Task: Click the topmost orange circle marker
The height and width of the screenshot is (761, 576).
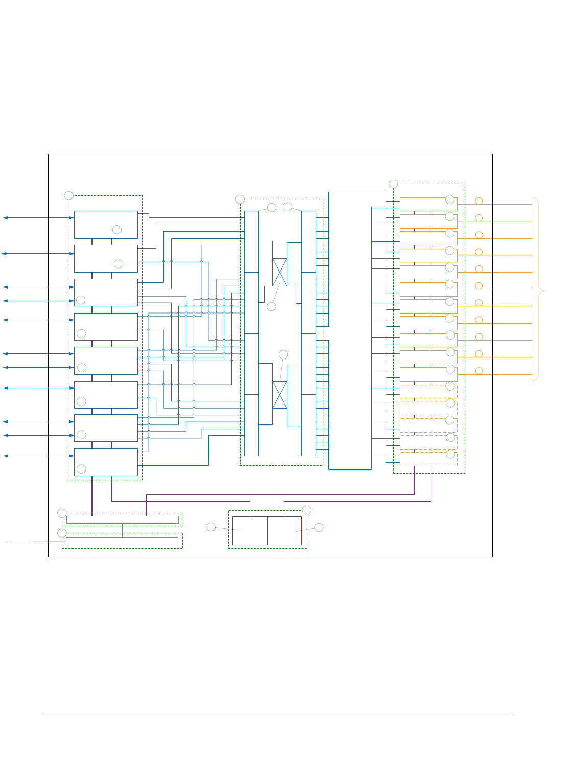Action: coord(479,201)
